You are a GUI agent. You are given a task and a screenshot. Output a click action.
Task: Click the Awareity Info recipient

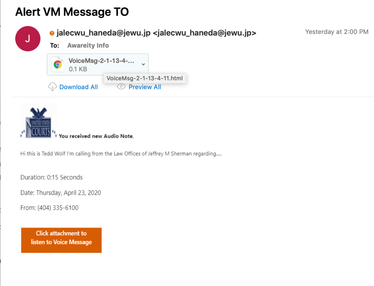(x=88, y=45)
